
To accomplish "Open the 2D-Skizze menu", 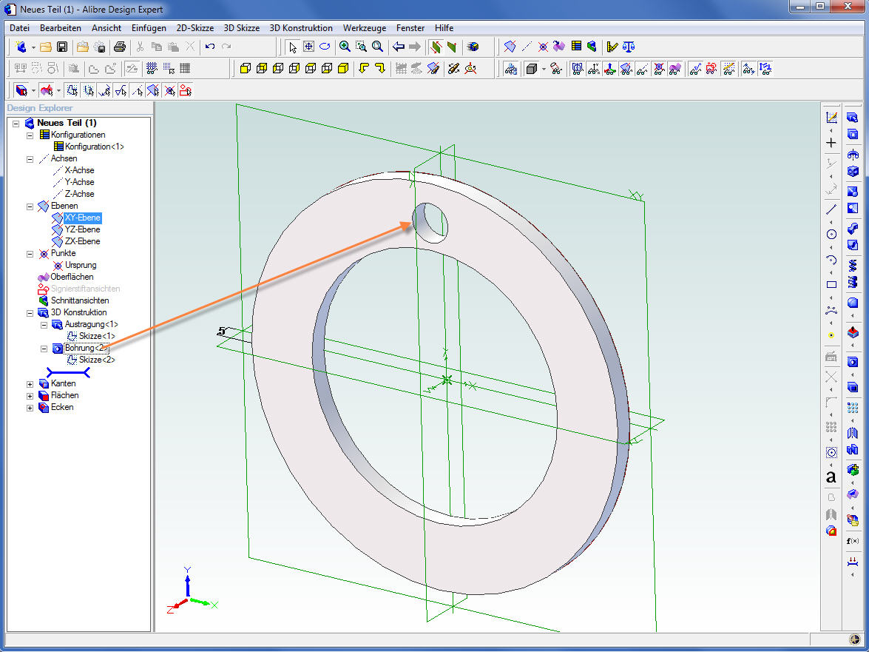I will coord(195,27).
